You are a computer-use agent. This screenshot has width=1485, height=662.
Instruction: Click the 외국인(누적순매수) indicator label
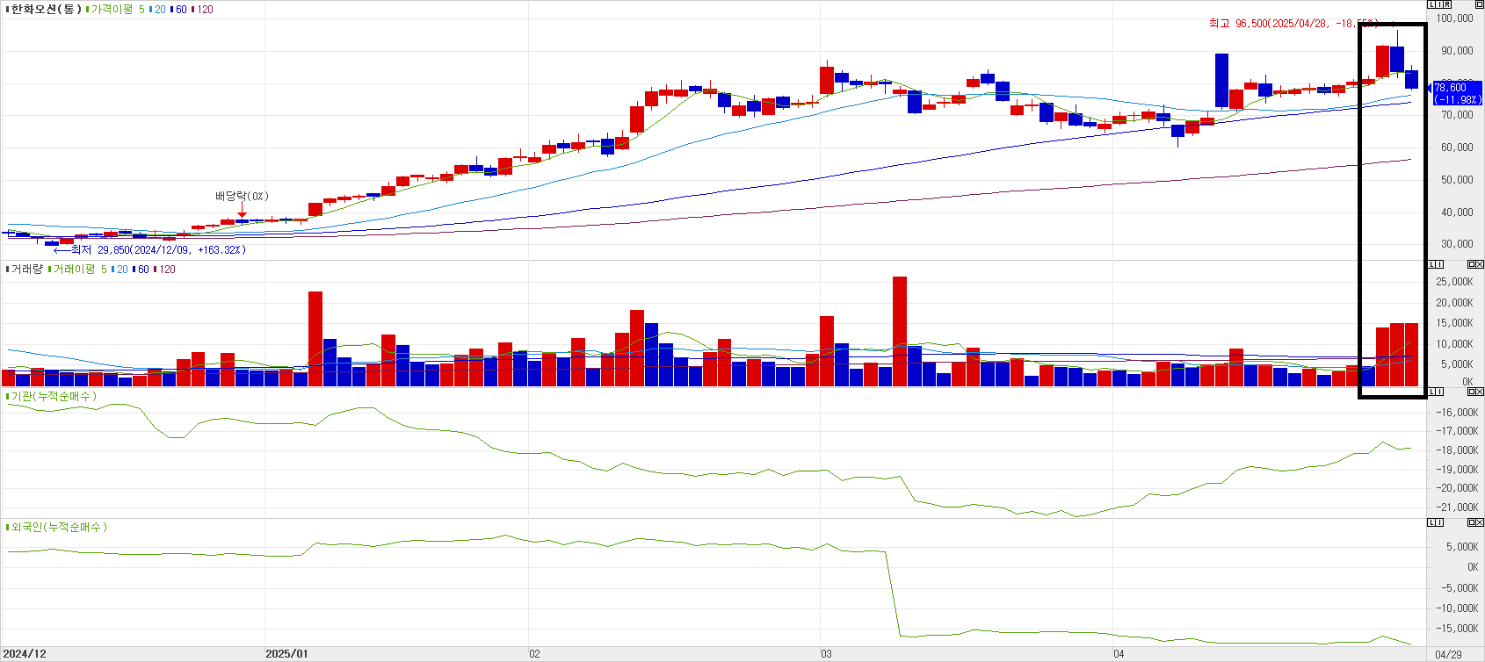(59, 527)
